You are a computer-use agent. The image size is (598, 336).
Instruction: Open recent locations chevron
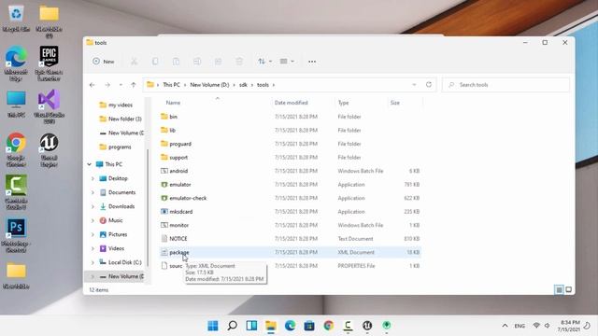click(121, 85)
